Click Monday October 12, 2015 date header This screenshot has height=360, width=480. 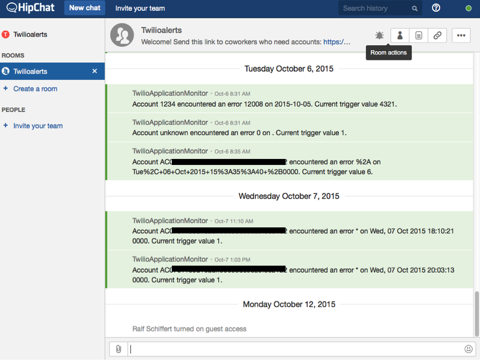point(289,304)
